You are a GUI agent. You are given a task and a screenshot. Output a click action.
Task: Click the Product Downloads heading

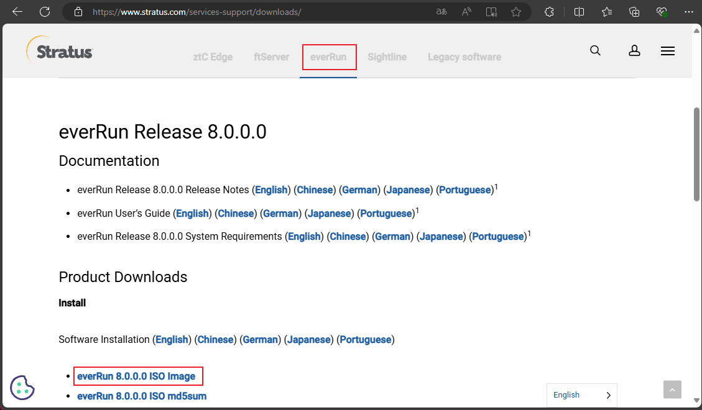(x=123, y=277)
